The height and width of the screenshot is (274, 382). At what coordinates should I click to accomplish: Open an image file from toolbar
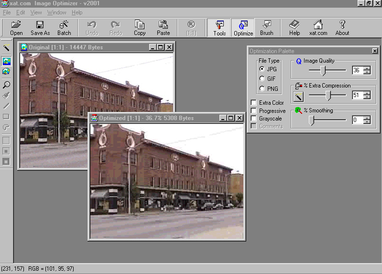click(x=16, y=28)
